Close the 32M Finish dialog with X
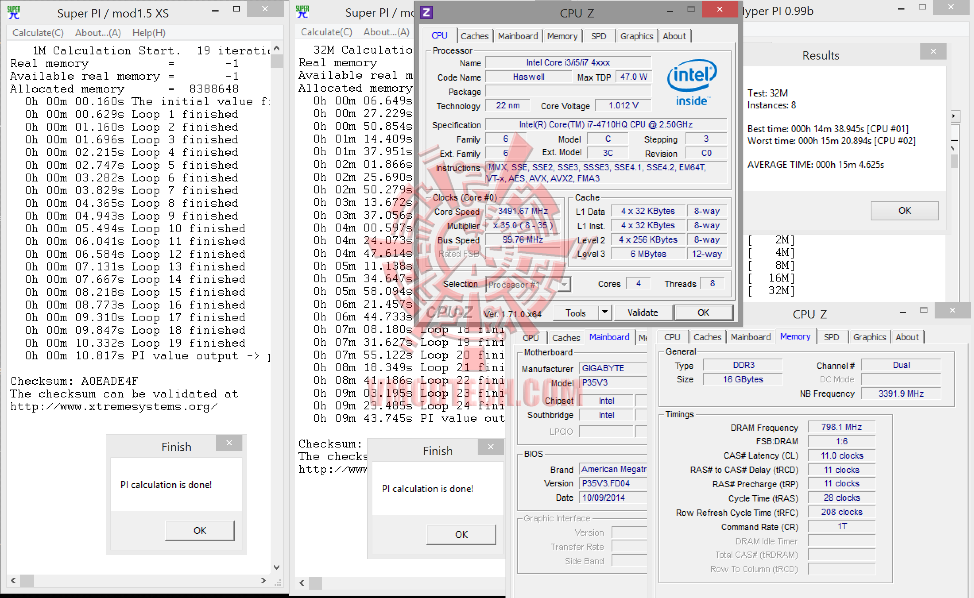 click(491, 447)
